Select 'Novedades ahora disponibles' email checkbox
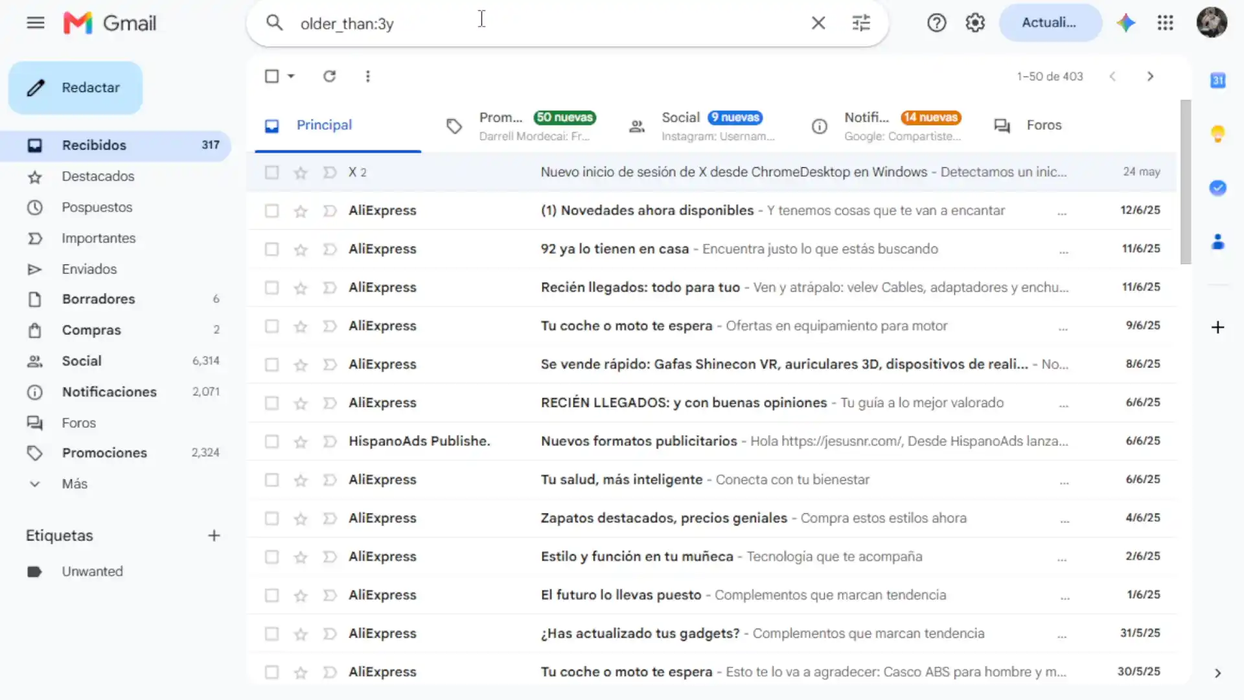This screenshot has height=700, width=1244. (271, 211)
